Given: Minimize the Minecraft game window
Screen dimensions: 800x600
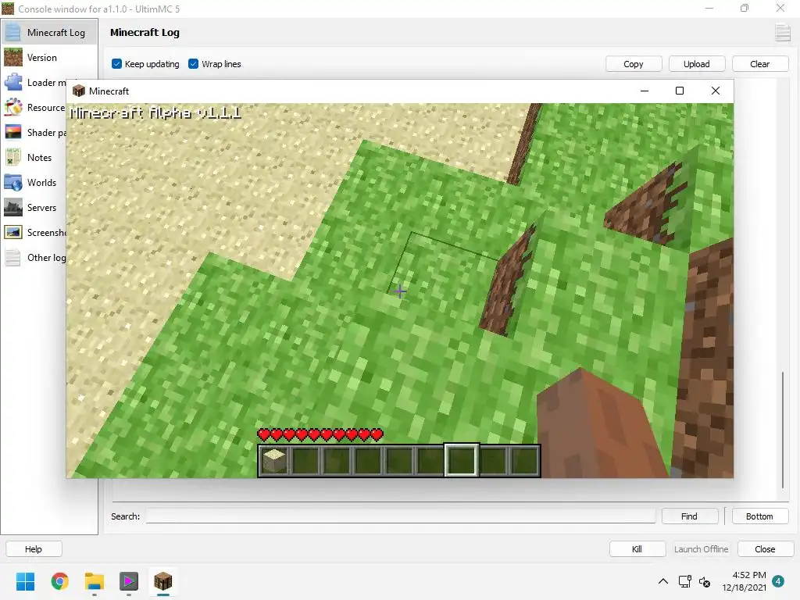Looking at the screenshot, I should click(x=645, y=91).
